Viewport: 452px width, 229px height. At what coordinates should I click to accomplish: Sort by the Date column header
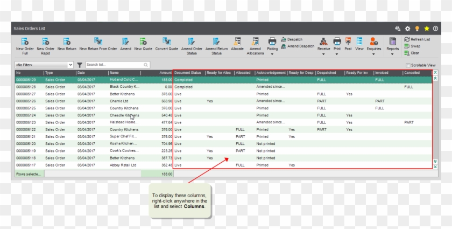tap(92, 73)
